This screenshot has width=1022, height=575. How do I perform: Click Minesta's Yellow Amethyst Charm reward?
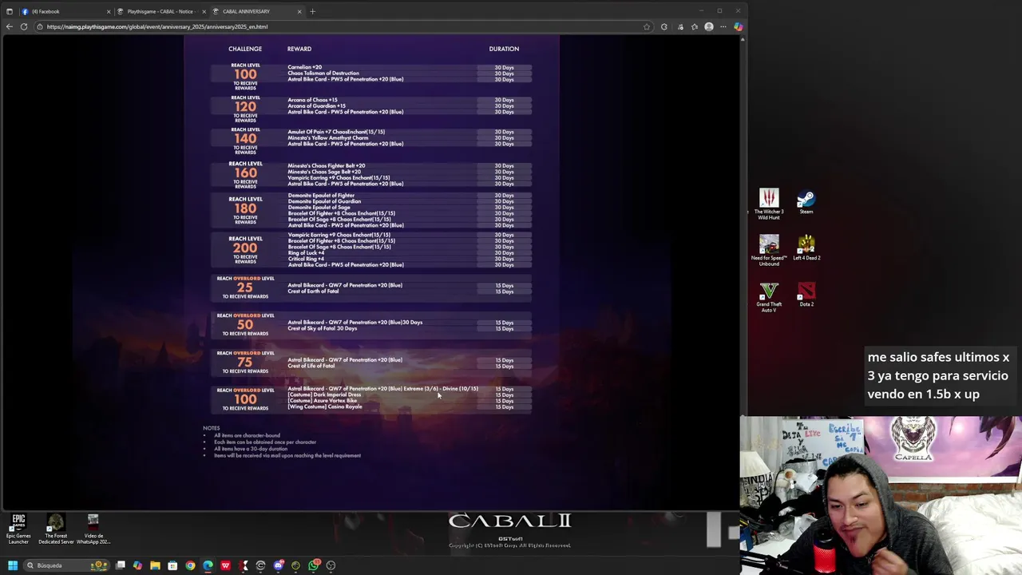(x=328, y=137)
